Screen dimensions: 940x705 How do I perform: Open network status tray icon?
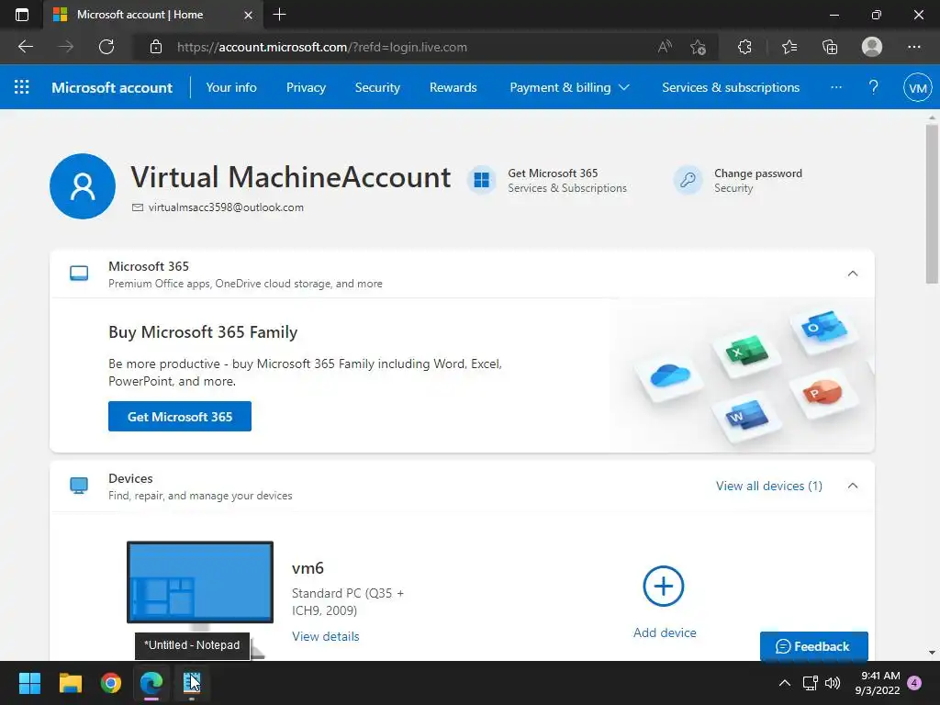pyautogui.click(x=810, y=683)
